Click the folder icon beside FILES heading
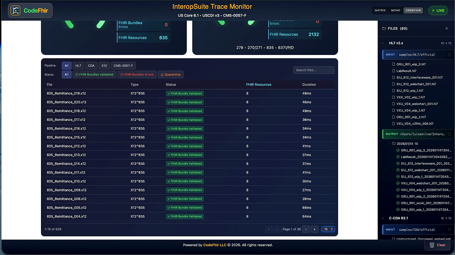 [x=384, y=28]
